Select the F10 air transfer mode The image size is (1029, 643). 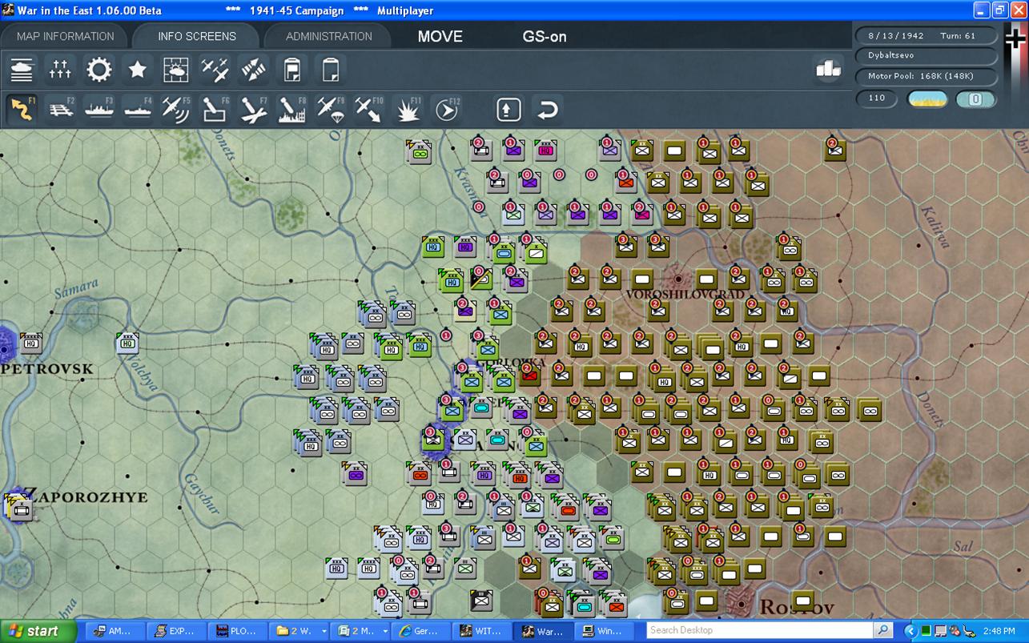(368, 109)
